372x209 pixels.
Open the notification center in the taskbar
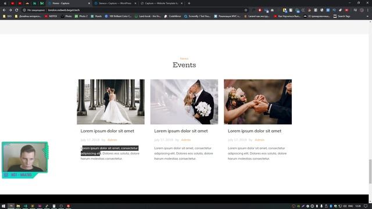tap(366, 206)
